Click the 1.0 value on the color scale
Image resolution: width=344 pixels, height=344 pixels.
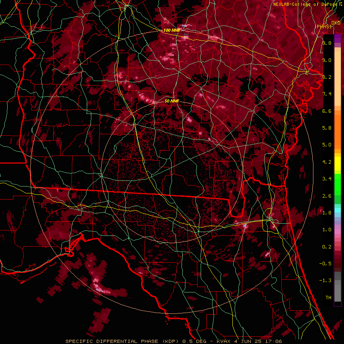(327, 230)
